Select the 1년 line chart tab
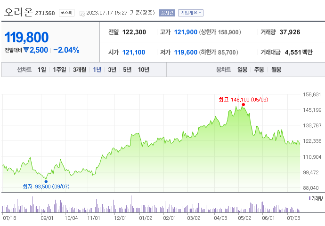 tap(97, 70)
